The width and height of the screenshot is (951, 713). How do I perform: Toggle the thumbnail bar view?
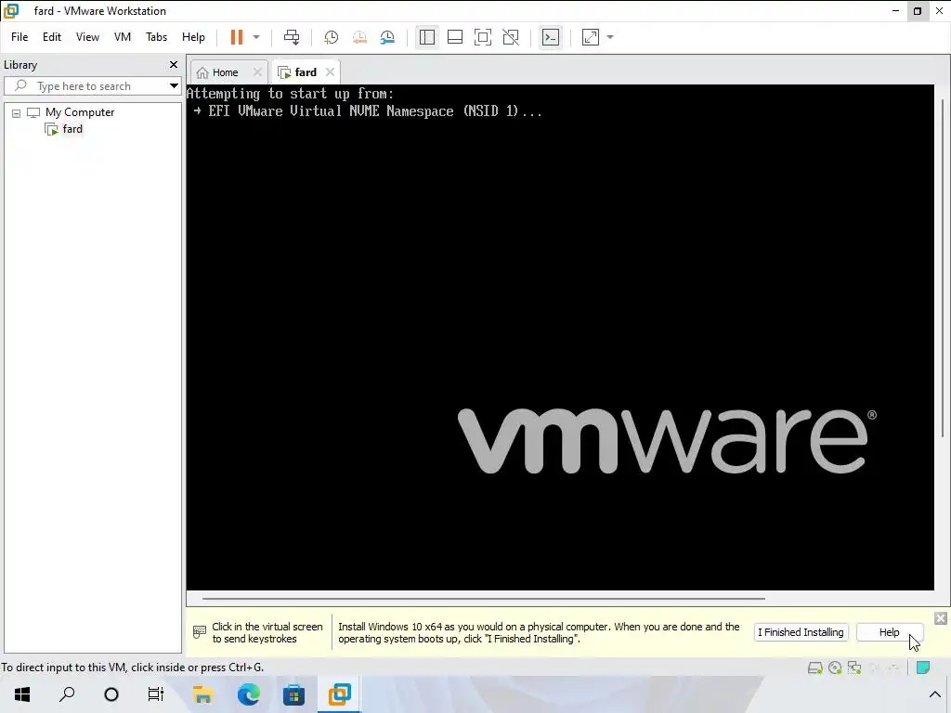[455, 37]
